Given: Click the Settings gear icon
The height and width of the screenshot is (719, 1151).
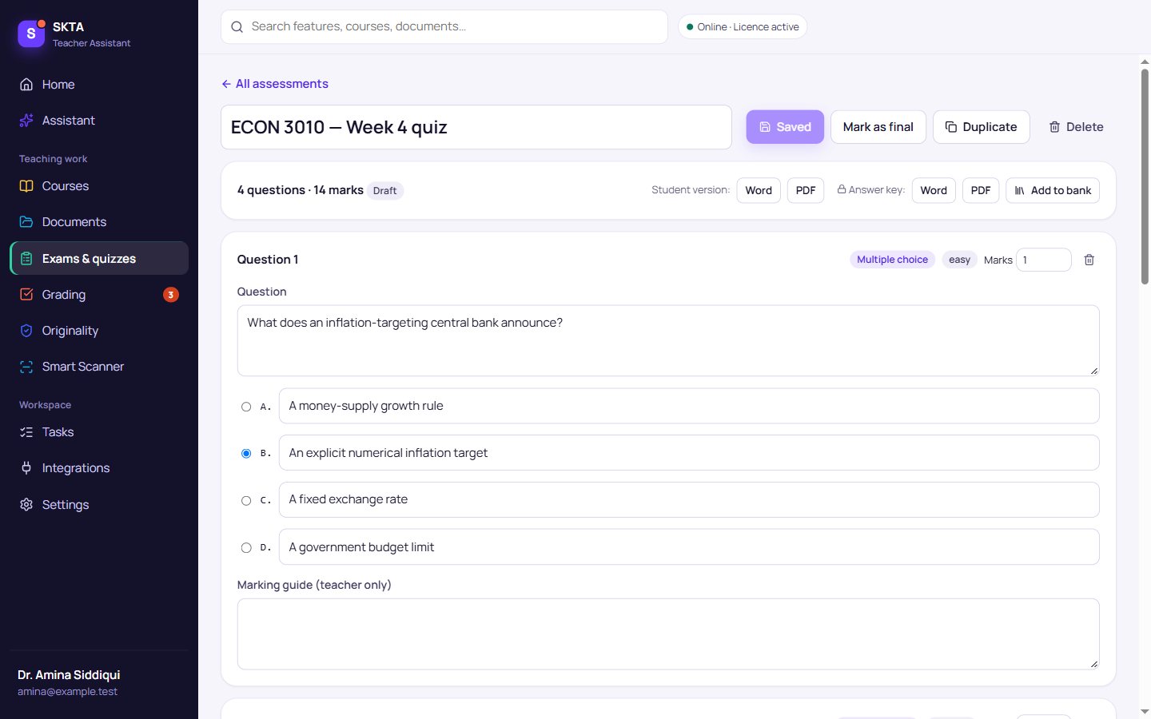Looking at the screenshot, I should [x=26, y=505].
